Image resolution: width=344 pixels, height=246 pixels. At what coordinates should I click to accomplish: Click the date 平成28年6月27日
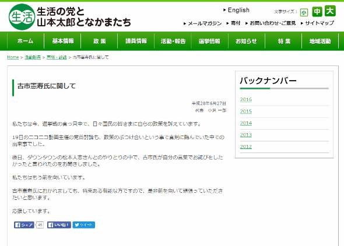209,103
